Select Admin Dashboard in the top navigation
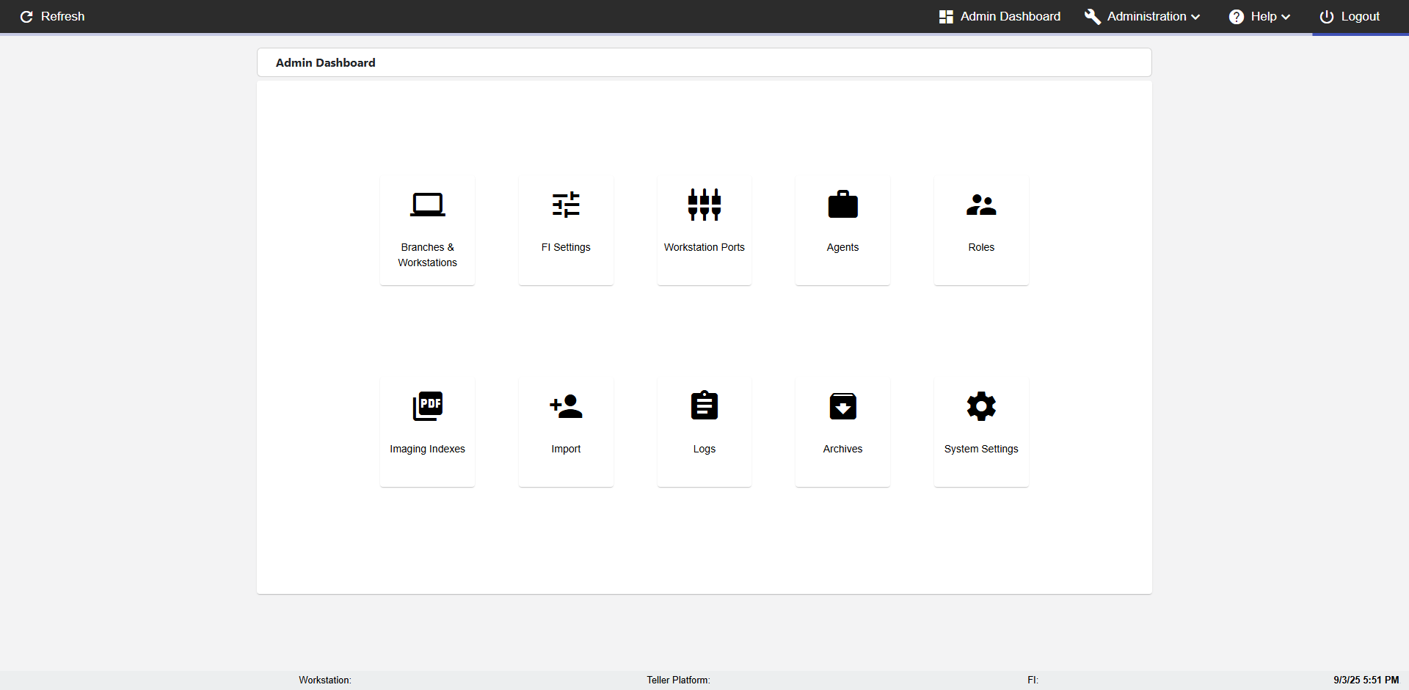The width and height of the screenshot is (1409, 690). point(1010,16)
